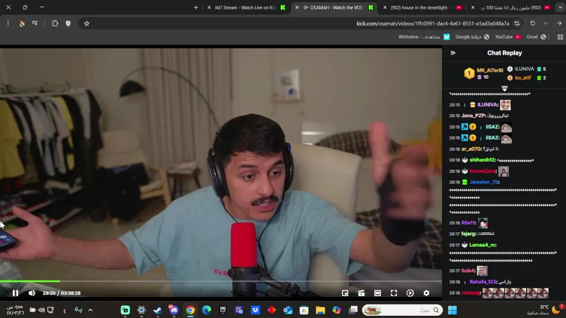Image resolution: width=566 pixels, height=318 pixels.
Task: Click the taskbar search box
Action: (402, 310)
